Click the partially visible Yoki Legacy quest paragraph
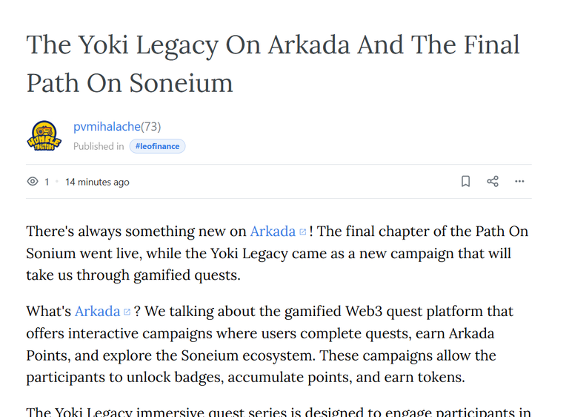This screenshot has height=417, width=569. point(279,412)
